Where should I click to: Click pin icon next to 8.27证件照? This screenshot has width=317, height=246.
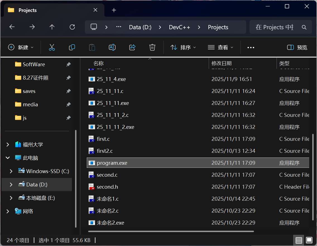[69, 78]
